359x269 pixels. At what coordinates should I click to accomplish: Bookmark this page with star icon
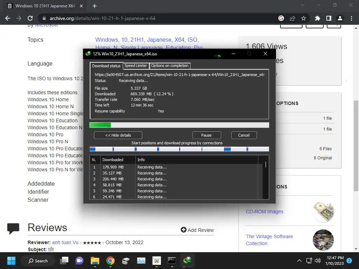click(x=304, y=18)
